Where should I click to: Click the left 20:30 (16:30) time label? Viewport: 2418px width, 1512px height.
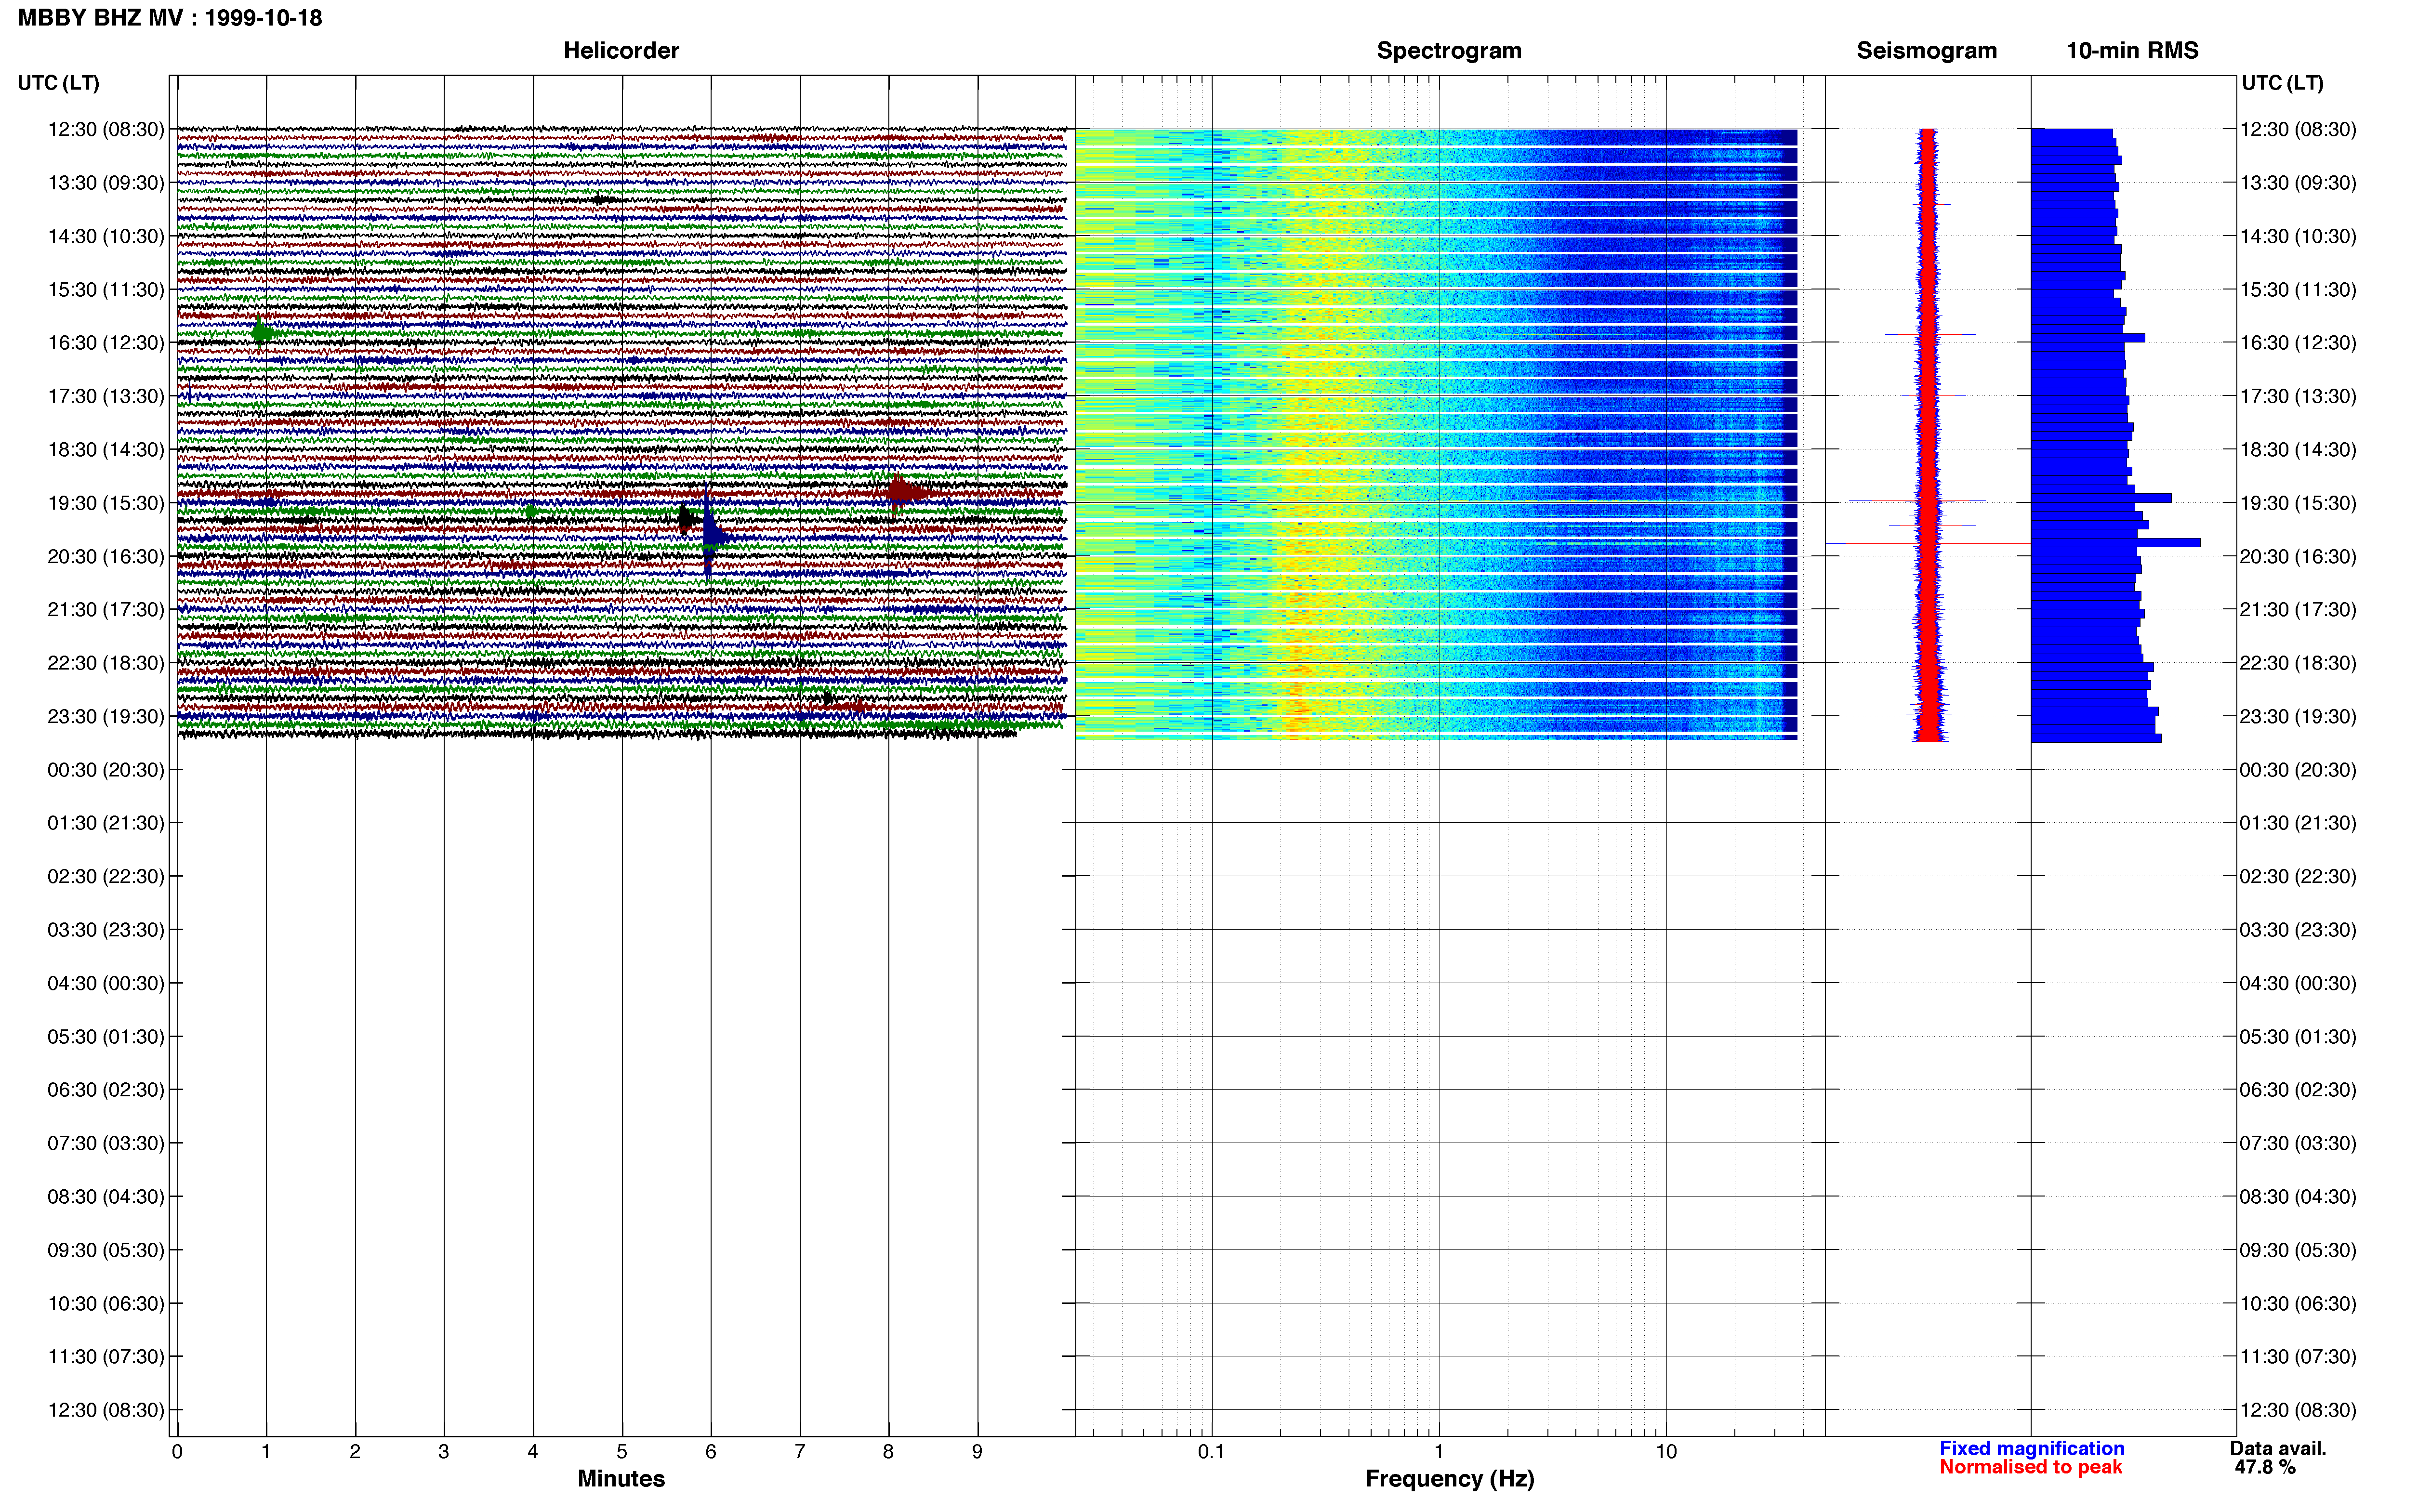click(x=106, y=556)
